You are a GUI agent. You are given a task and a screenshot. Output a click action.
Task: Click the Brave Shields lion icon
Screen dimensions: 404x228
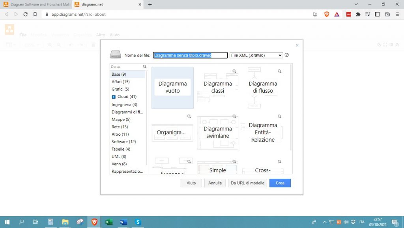[327, 14]
